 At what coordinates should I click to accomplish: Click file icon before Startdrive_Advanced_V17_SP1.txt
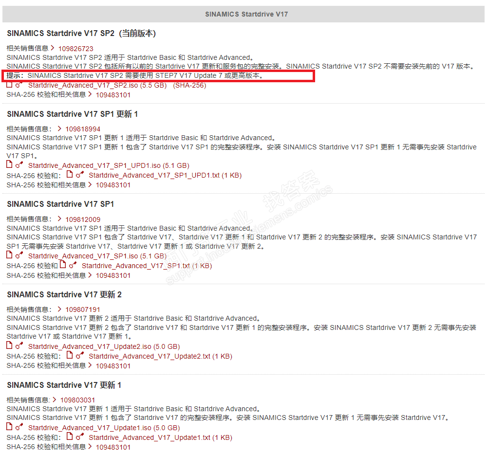[63, 265]
